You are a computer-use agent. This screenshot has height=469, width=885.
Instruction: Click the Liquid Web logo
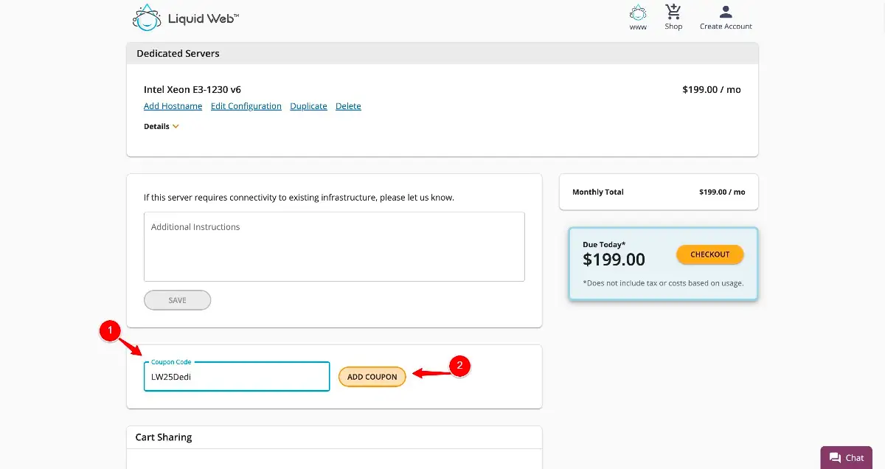pos(186,18)
